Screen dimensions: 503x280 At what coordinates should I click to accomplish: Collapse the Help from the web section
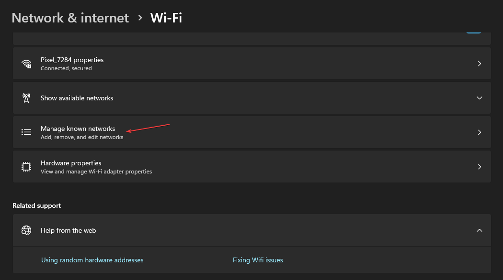480,230
